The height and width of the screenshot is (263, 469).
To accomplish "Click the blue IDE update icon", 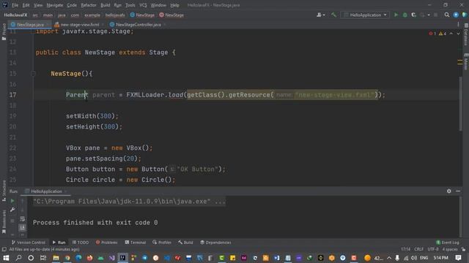I will pos(456,15).
